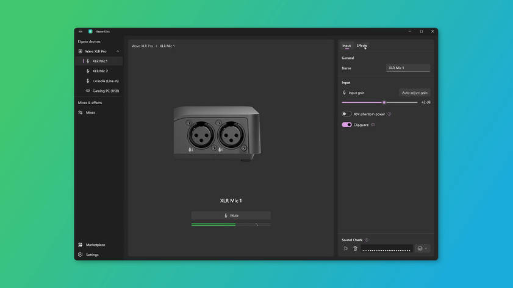The height and width of the screenshot is (288, 513).
Task: Click the headphones monitor icon
Action: [x=420, y=248]
